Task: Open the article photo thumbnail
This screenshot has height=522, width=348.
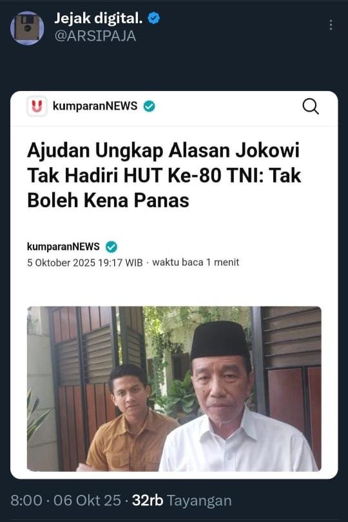Action: (x=174, y=388)
